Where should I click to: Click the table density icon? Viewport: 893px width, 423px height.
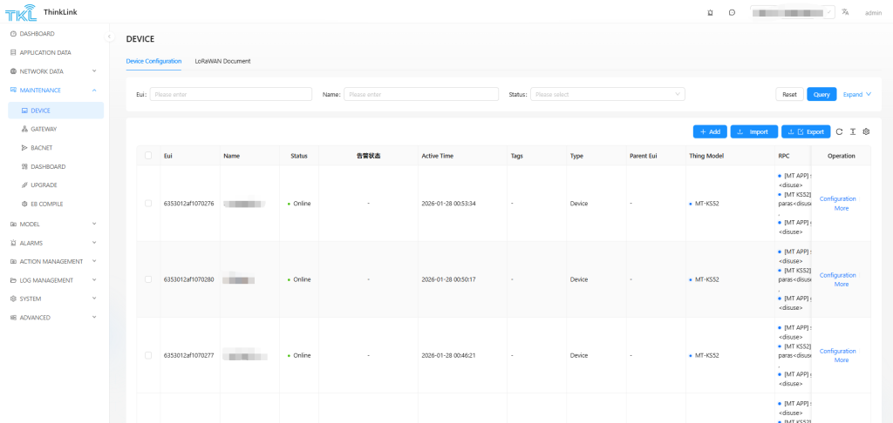tap(852, 131)
